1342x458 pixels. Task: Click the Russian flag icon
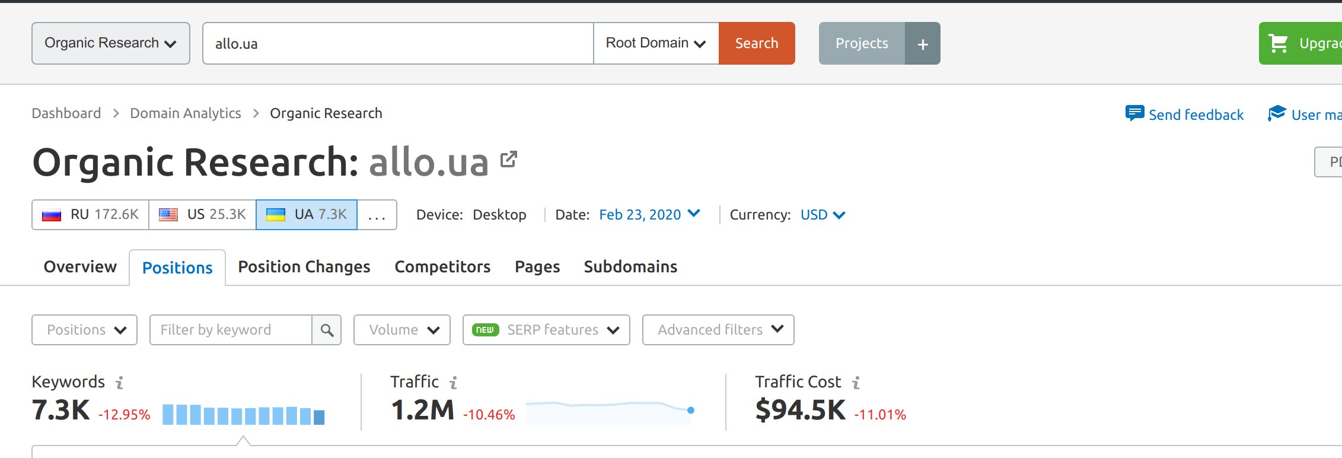52,215
